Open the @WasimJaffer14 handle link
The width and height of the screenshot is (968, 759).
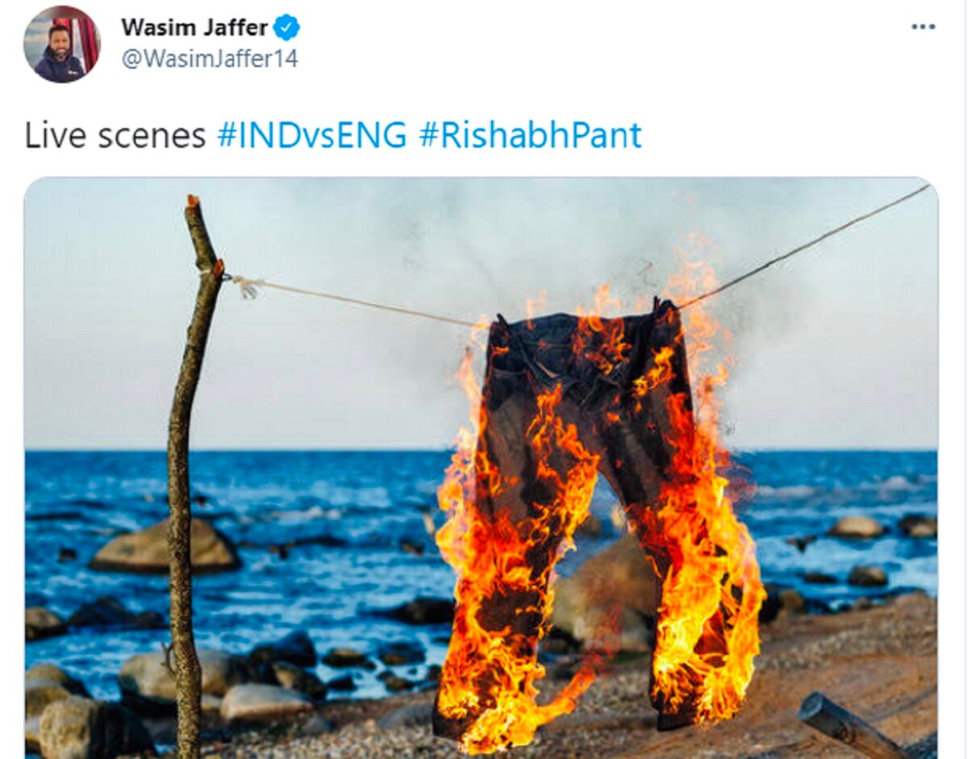[210, 59]
